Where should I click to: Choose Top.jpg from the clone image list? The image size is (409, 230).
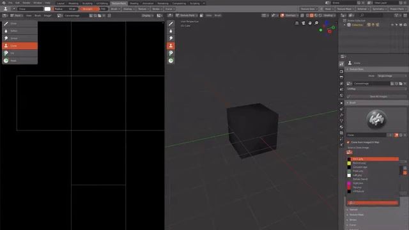(x=373, y=187)
